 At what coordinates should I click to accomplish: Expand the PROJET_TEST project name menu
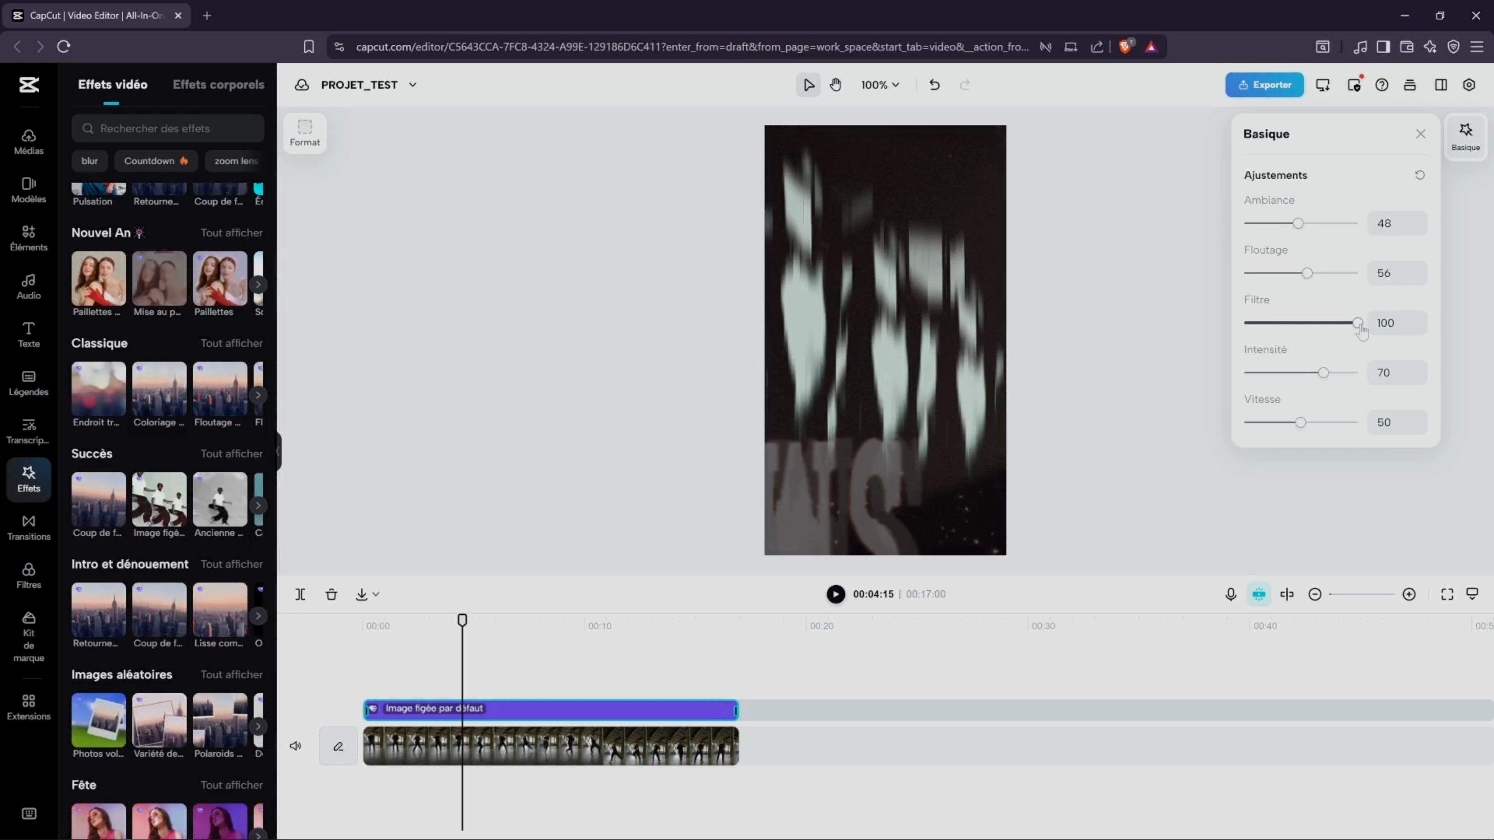pos(412,85)
